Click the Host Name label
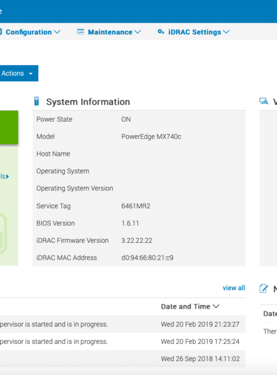The image size is (277, 375). [53, 154]
